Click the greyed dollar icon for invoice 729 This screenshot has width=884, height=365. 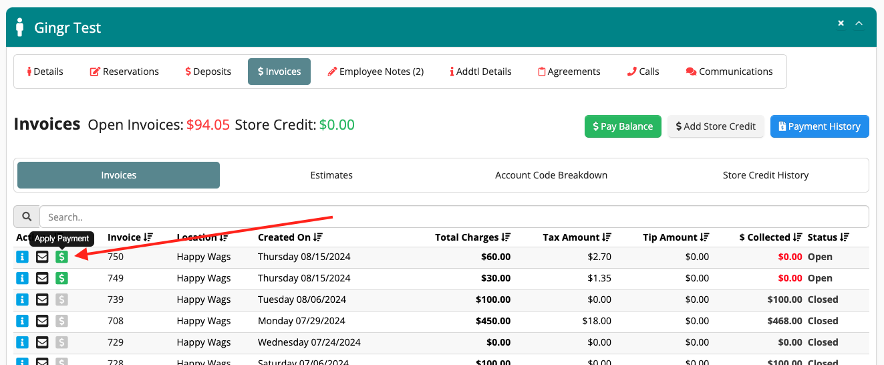61,342
